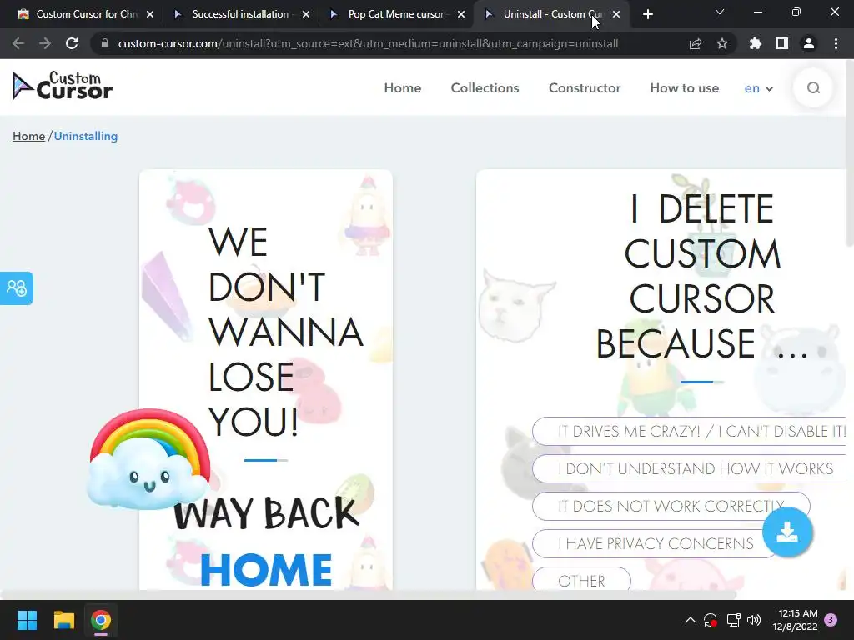Click the Custom Cursor site logo
Image resolution: width=854 pixels, height=640 pixels.
tap(62, 86)
